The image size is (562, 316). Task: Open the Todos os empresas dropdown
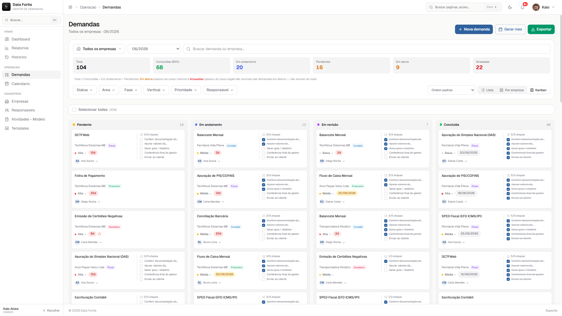pyautogui.click(x=99, y=49)
